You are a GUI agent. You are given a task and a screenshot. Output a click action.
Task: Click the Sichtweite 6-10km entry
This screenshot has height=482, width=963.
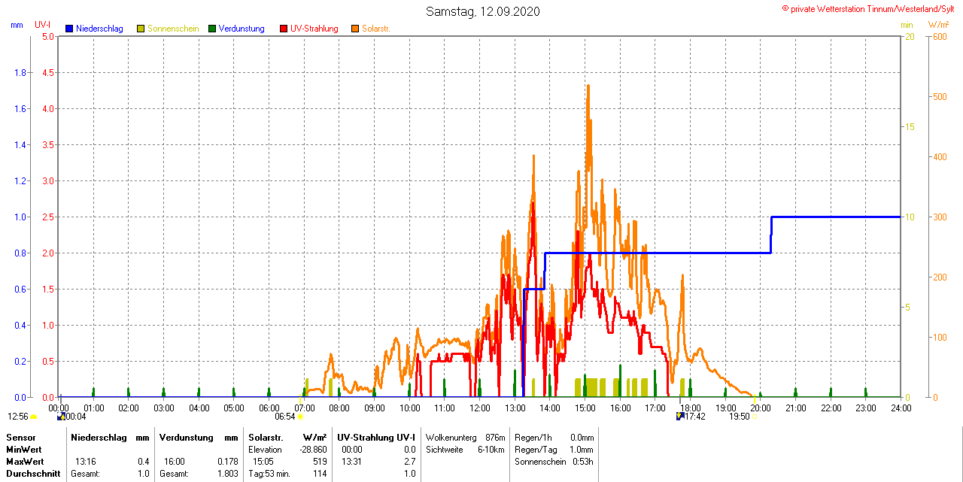(x=466, y=450)
